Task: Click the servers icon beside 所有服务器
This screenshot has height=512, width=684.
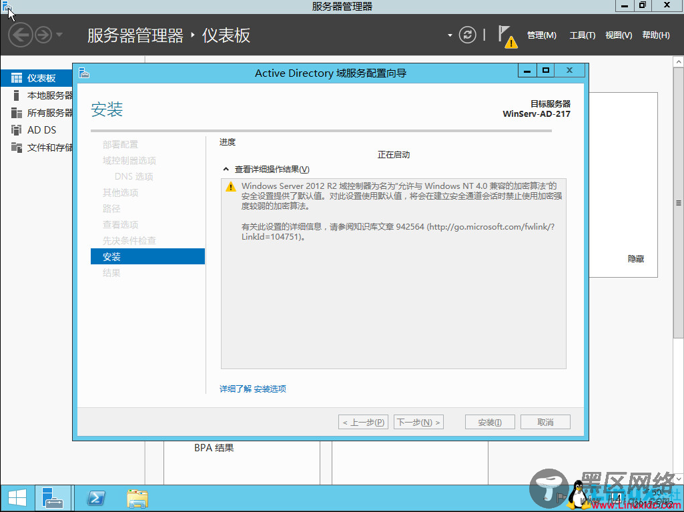Action: (17, 113)
